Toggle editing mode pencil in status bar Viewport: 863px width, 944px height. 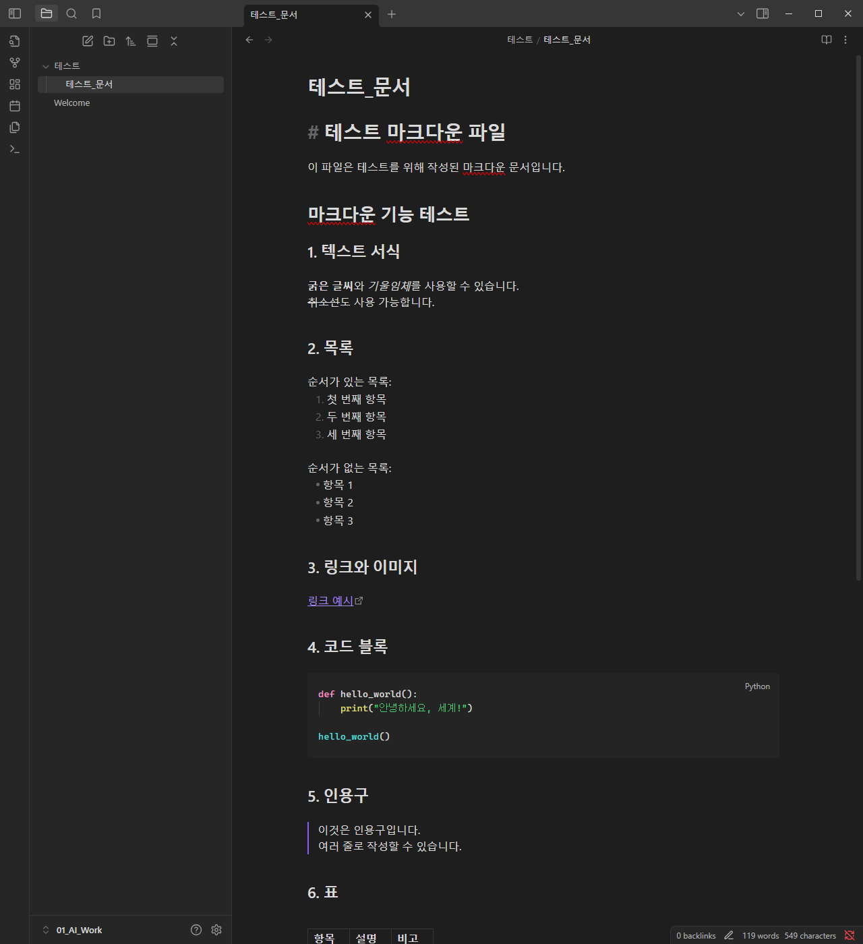729,935
